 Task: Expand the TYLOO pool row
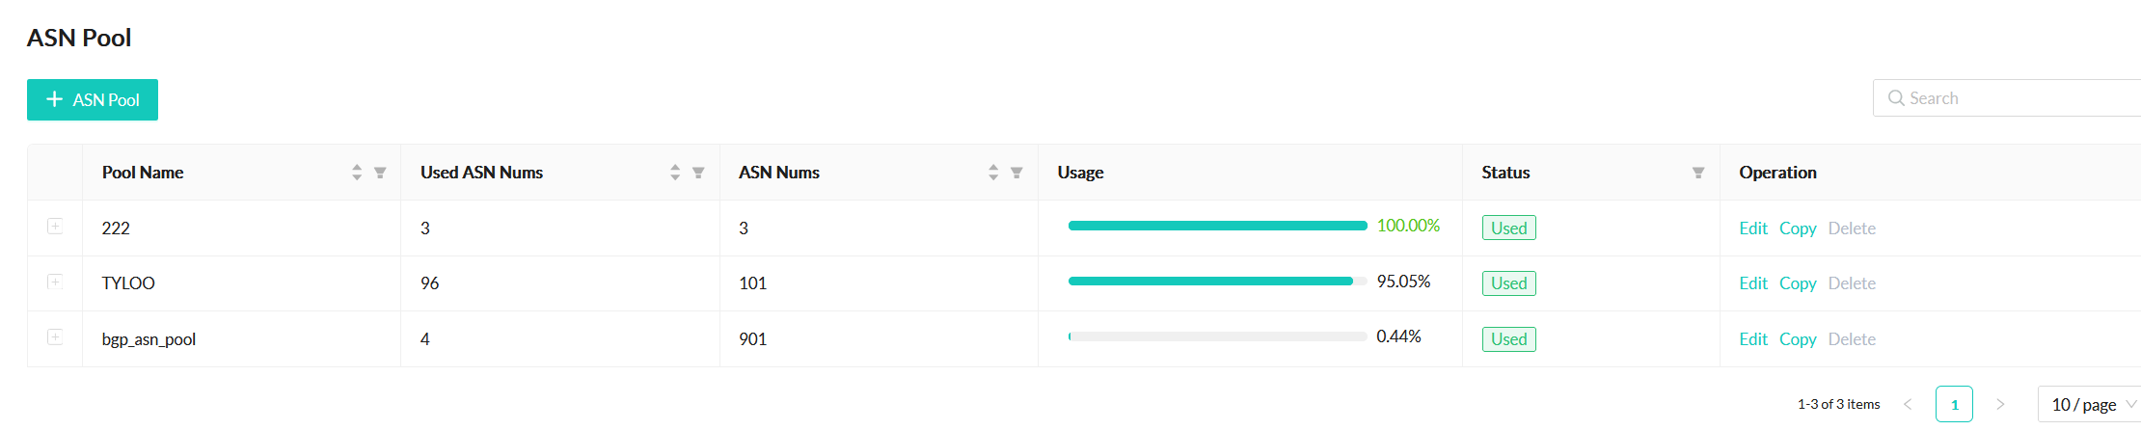click(55, 282)
